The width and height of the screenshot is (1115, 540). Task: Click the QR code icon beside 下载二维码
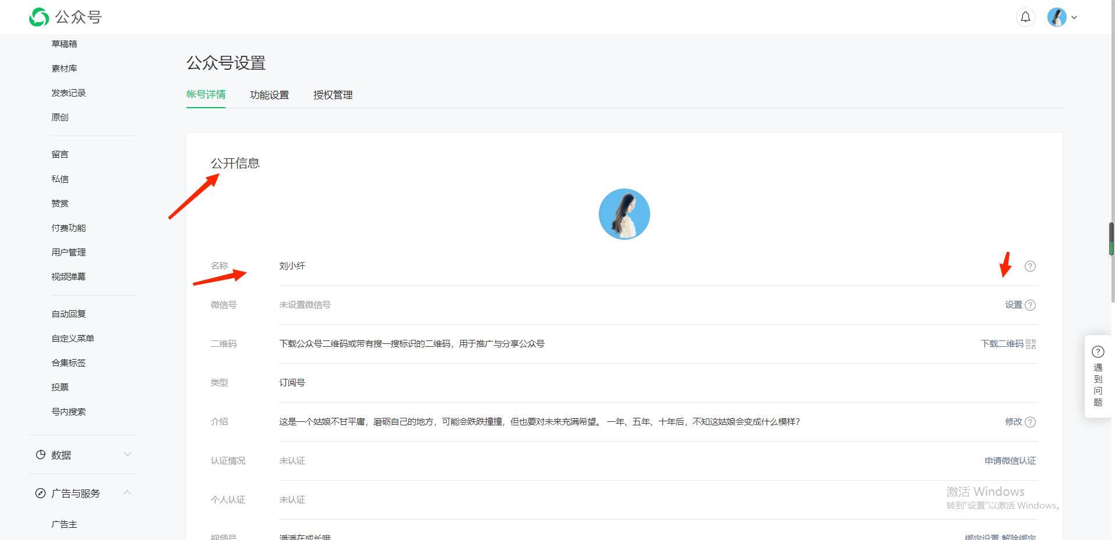pyautogui.click(x=1032, y=344)
